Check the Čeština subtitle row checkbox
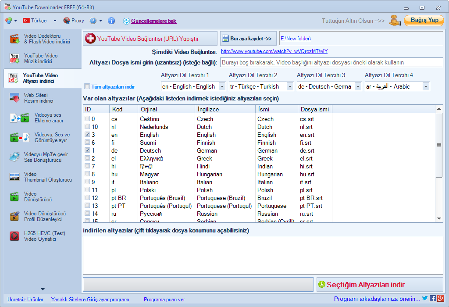 [87, 118]
